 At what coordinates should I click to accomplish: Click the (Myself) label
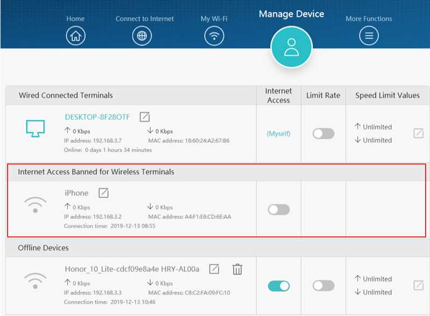278,134
